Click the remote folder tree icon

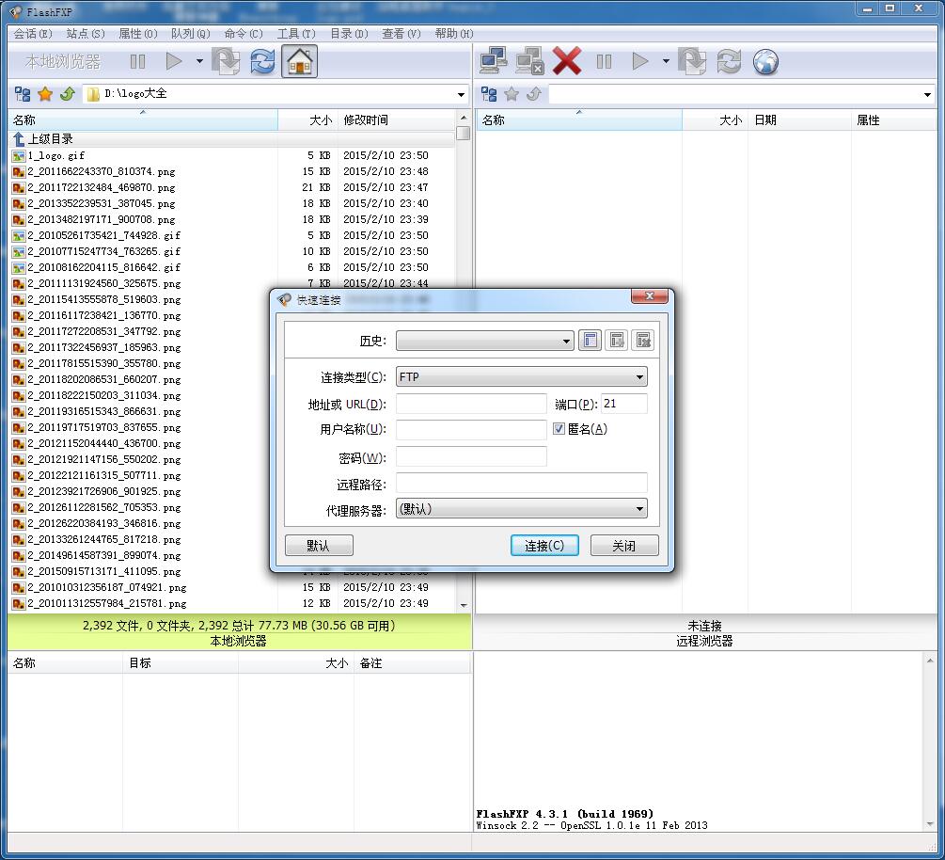(489, 94)
